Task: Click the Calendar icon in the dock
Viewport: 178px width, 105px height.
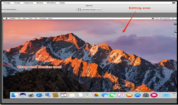Action: (x=64, y=95)
